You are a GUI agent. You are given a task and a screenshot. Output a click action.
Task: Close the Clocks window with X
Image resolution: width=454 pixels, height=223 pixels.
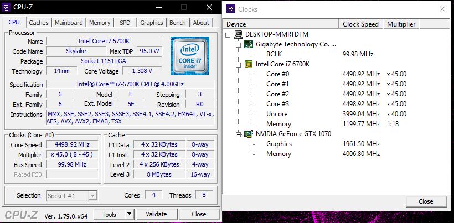click(442, 9)
